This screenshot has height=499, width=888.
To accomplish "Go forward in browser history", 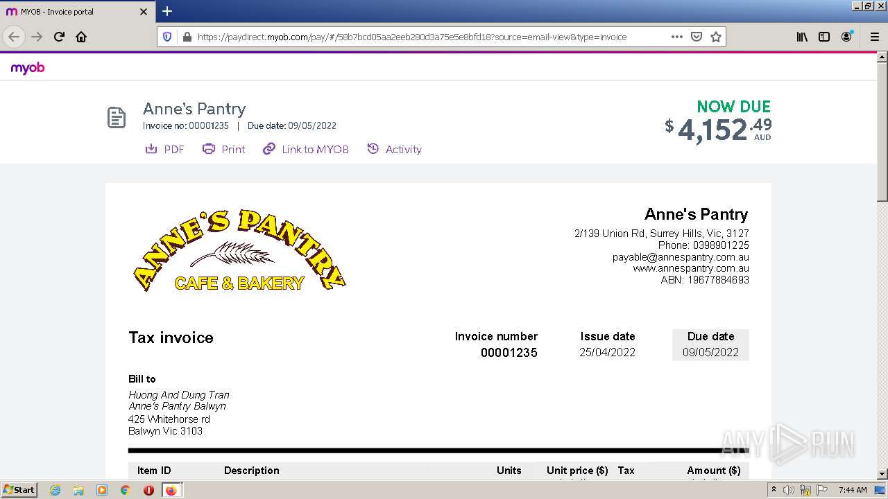I will coord(37,37).
